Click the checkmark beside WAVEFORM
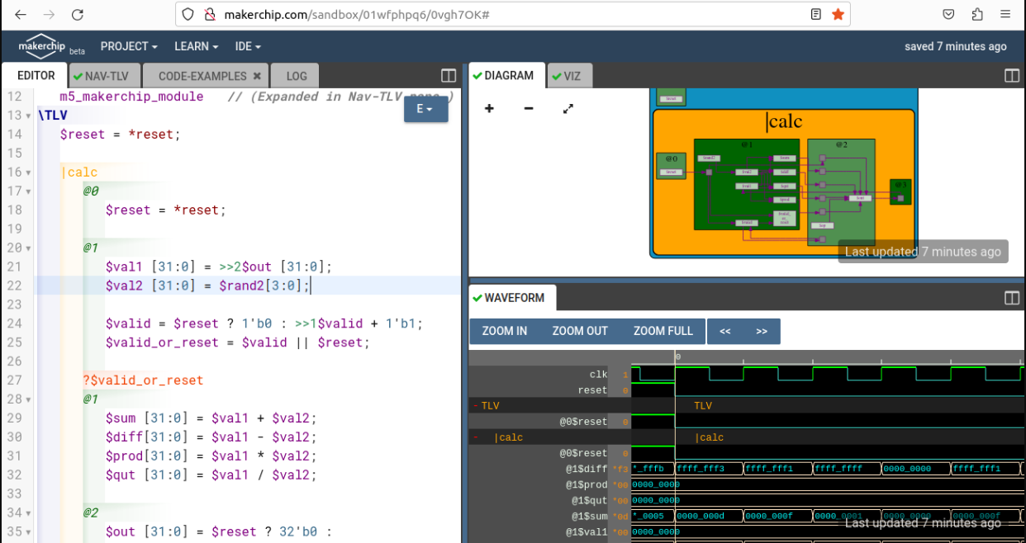This screenshot has height=543, width=1026. 477,298
